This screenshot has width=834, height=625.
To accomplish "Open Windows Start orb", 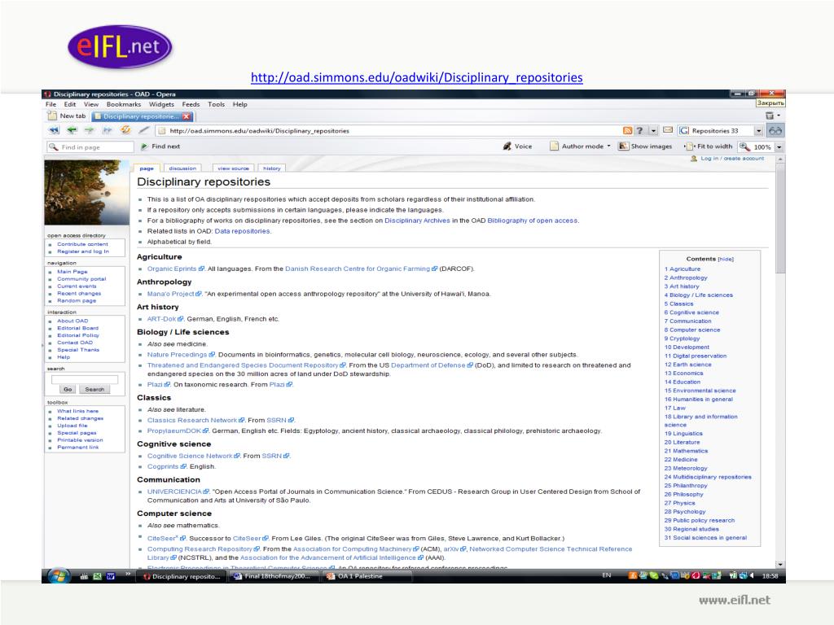I will point(59,576).
